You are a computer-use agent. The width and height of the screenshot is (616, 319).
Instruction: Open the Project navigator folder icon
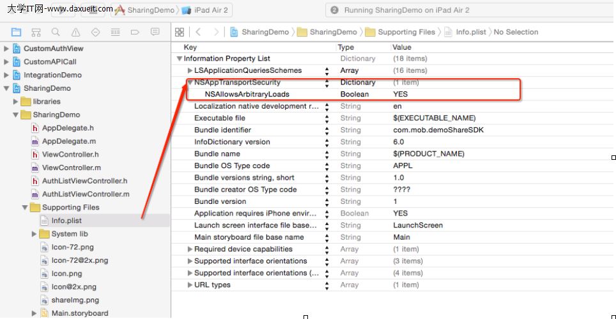pos(17,32)
